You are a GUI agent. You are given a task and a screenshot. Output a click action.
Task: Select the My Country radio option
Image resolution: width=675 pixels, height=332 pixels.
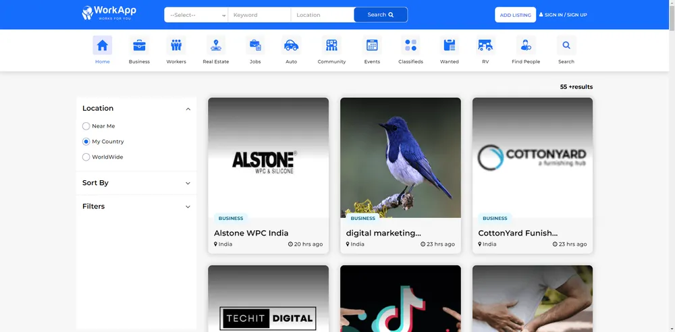click(86, 142)
